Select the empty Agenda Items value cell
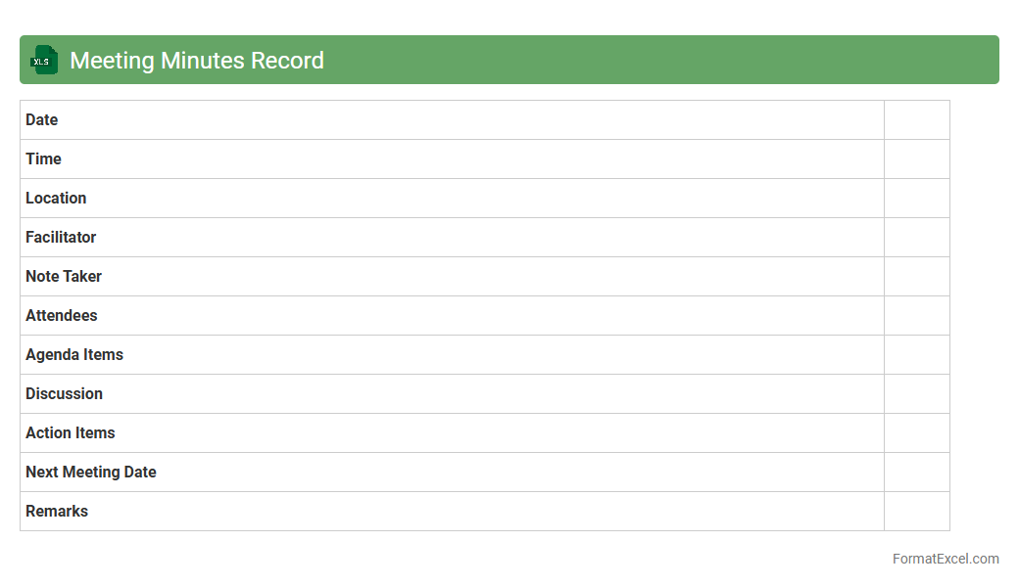 click(x=916, y=355)
